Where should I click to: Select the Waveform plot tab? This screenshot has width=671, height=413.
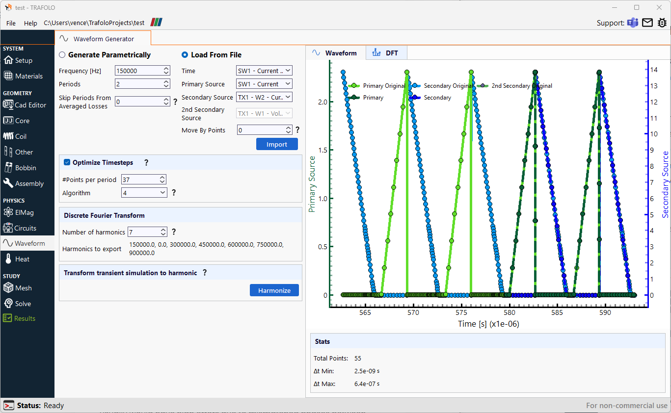(336, 53)
